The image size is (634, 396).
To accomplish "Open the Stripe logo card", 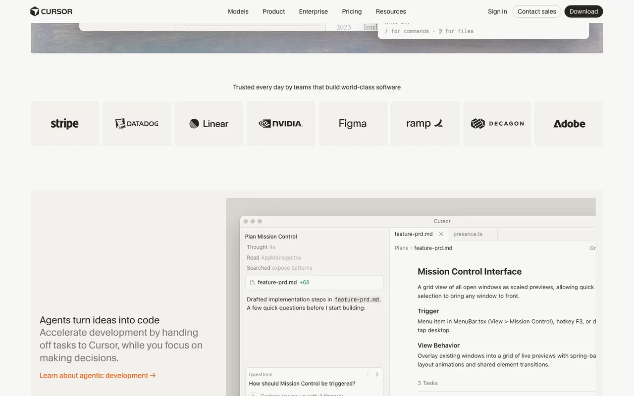I will (x=64, y=124).
